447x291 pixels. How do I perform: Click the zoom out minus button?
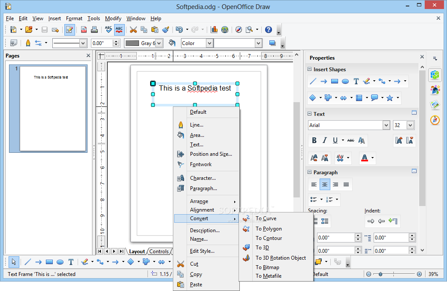tap(368, 274)
